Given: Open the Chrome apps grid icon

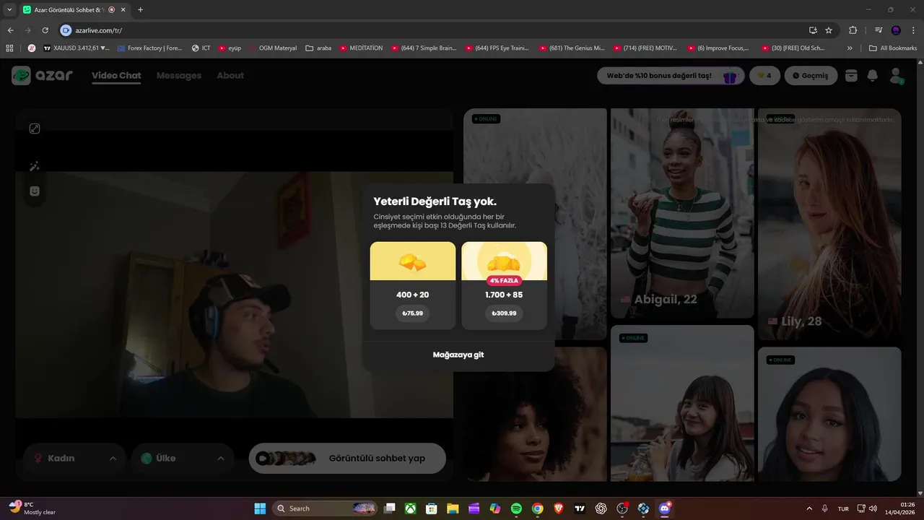Looking at the screenshot, I should point(9,48).
